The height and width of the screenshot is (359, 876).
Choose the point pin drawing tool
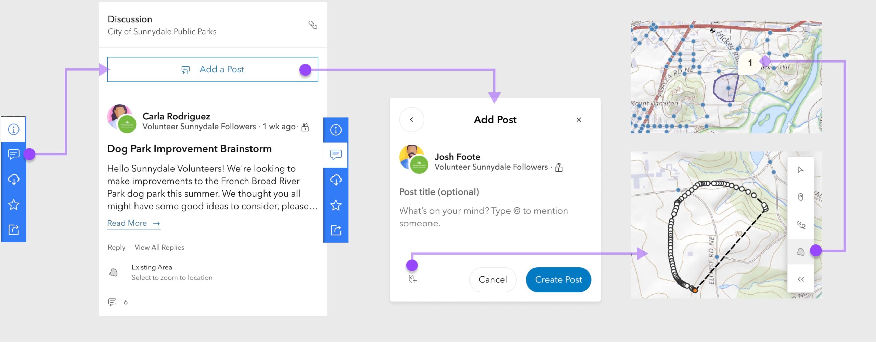tap(800, 197)
